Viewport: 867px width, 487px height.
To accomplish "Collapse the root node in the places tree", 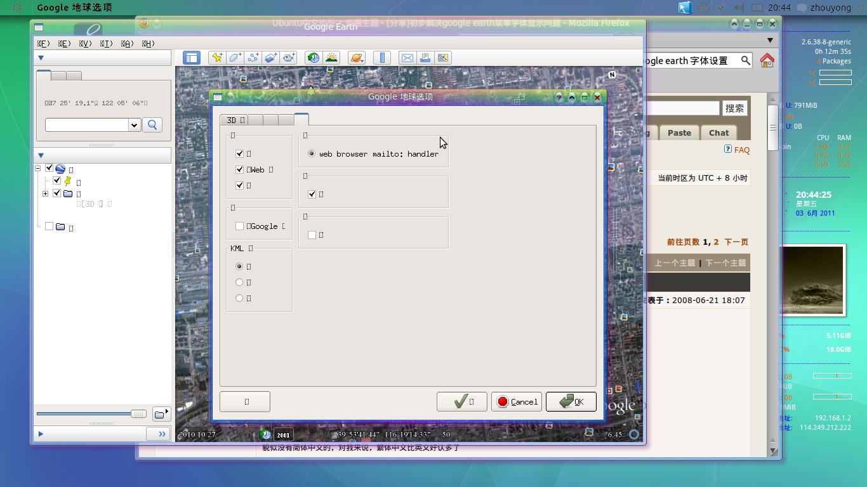I will tap(37, 169).
